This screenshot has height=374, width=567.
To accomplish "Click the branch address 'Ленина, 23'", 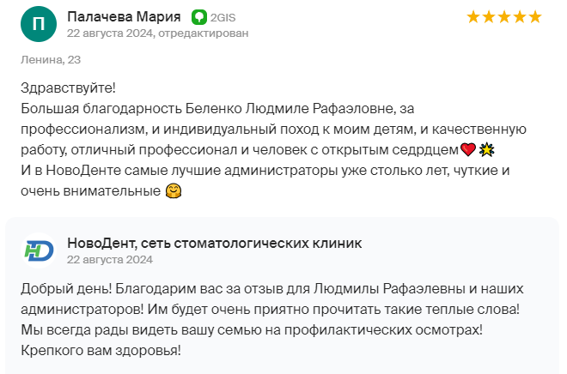I will coord(51,59).
